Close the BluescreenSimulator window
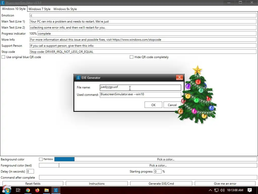 [252, 3]
